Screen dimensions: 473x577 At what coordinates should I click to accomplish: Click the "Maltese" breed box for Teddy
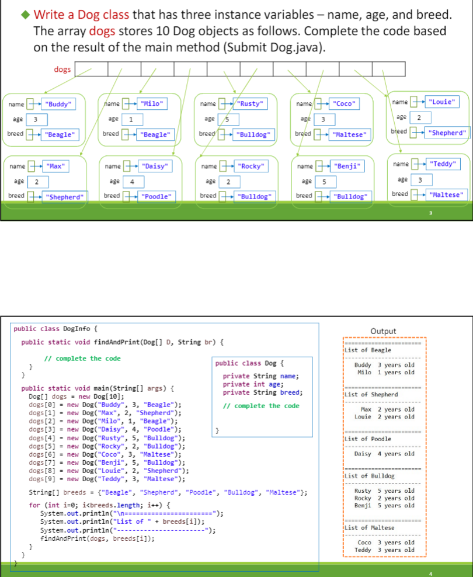(447, 194)
